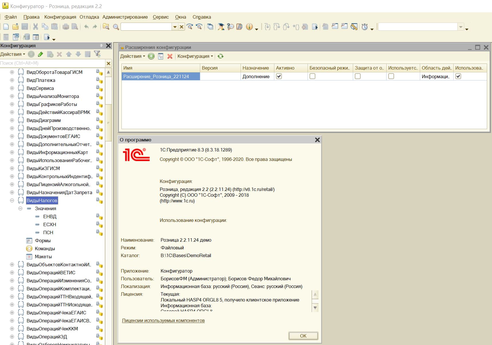492x345 pixels.
Task: Click the edit pencil in Configuration panel
Action: tap(41, 54)
